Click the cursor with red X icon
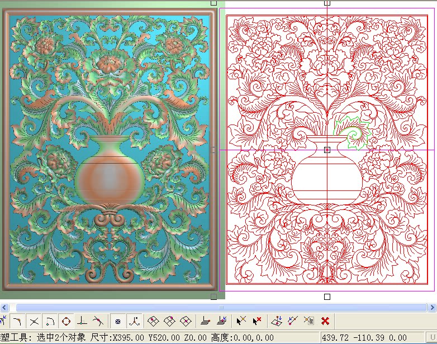 (256, 321)
